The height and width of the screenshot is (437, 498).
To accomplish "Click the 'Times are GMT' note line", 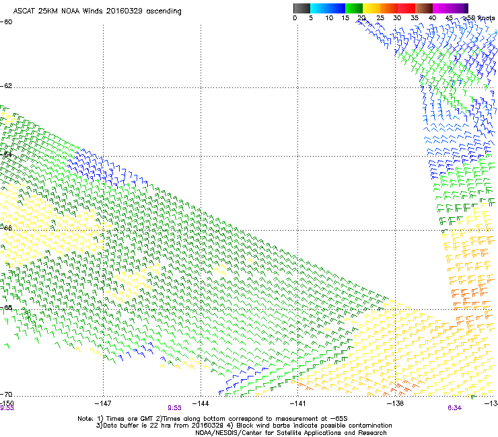I will pyautogui.click(x=213, y=419).
